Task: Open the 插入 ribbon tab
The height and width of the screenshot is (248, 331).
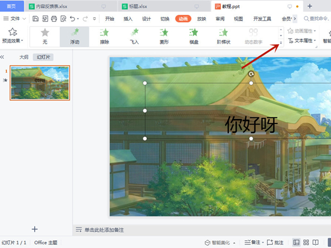Action: pyautogui.click(x=128, y=18)
